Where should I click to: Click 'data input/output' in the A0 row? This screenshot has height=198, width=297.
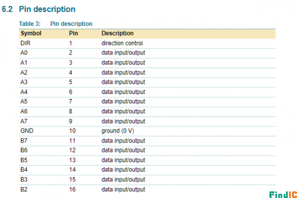tap(123, 53)
